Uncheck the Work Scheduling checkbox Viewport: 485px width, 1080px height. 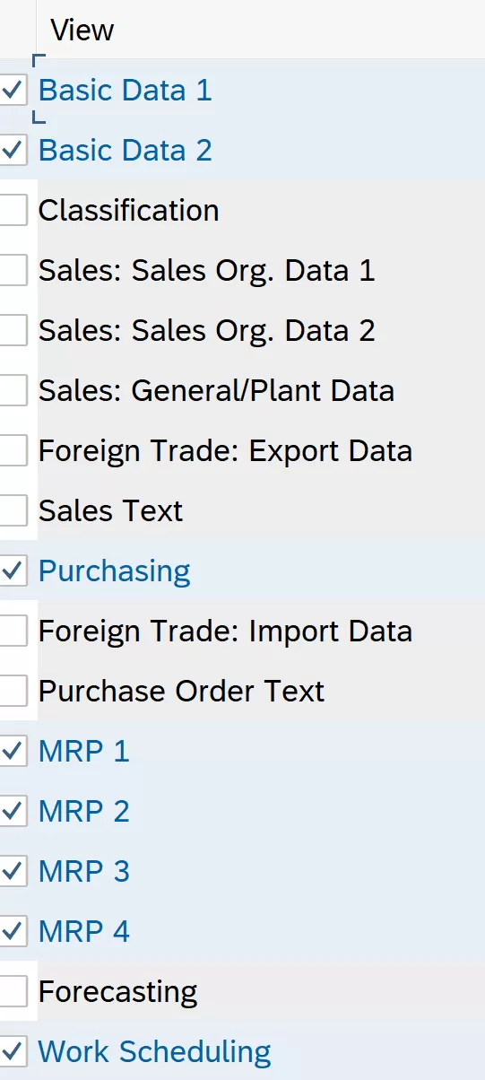[x=13, y=1051]
